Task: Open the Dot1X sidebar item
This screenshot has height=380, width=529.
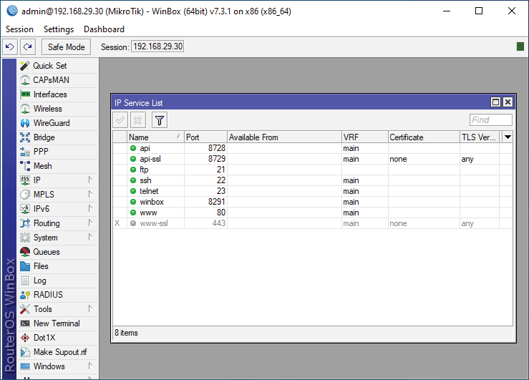Action: click(x=58, y=338)
